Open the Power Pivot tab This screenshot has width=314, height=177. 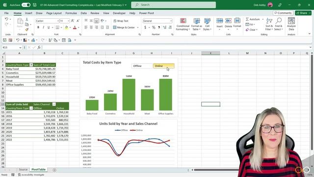coord(147,13)
